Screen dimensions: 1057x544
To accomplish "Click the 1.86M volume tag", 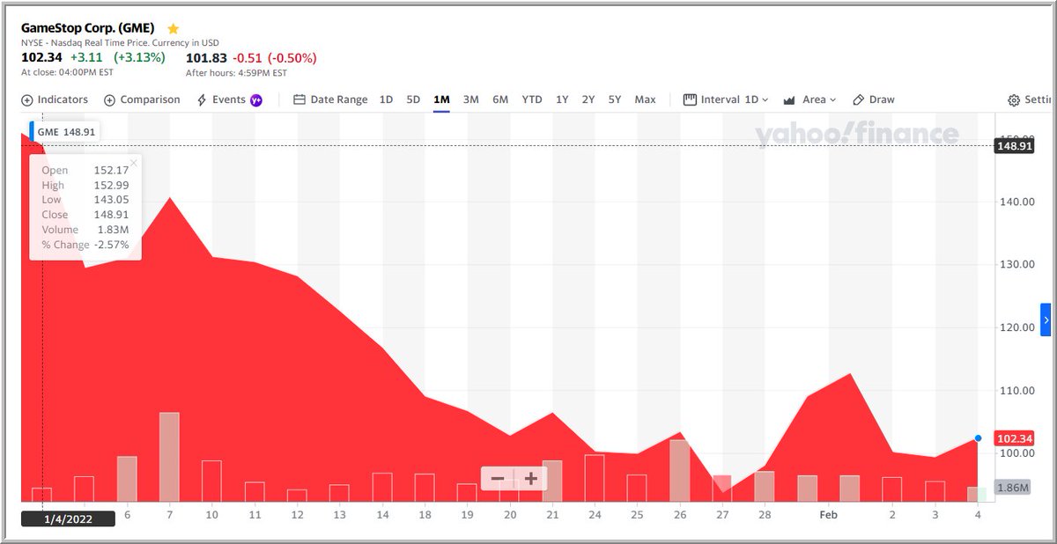I will tap(1013, 487).
